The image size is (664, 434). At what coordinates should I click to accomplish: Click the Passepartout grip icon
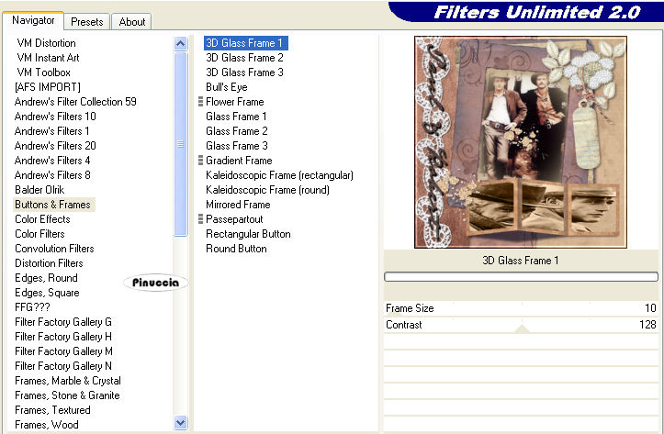(x=201, y=219)
